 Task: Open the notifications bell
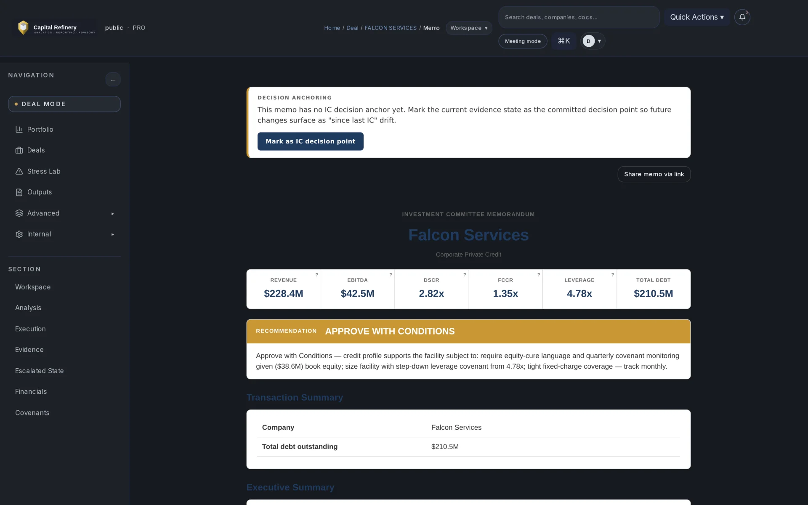(x=742, y=17)
